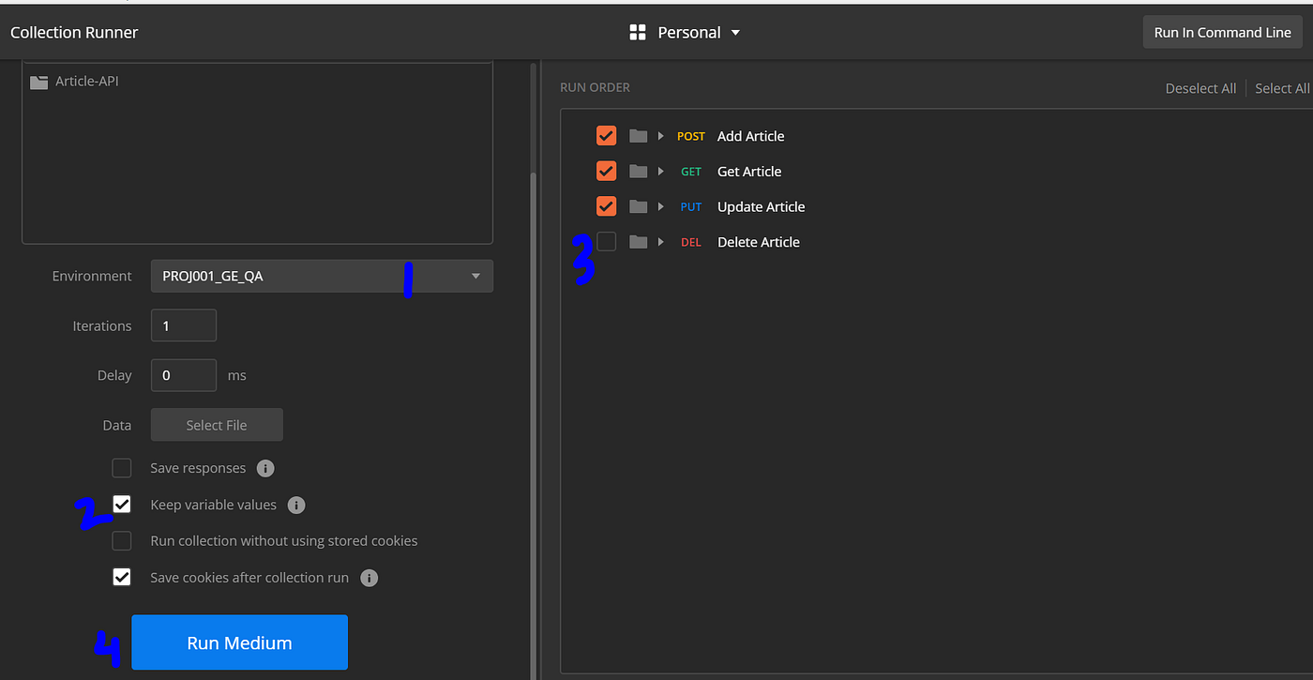Click the info icon next to Save responses

265,467
